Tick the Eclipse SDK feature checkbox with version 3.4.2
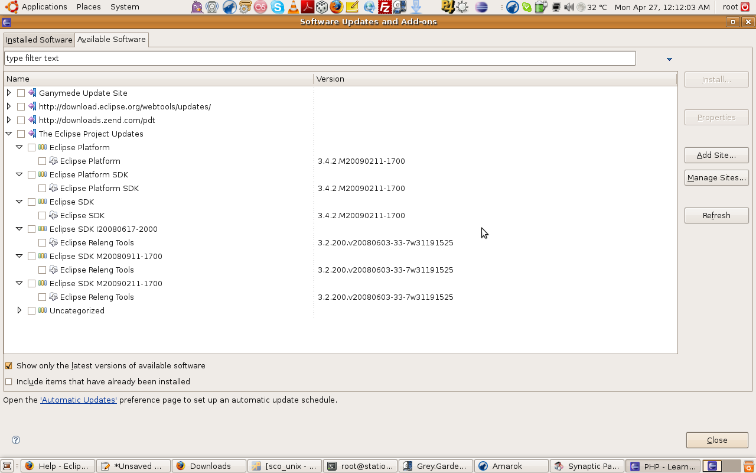Viewport: 756px width, 473px height. (x=42, y=215)
